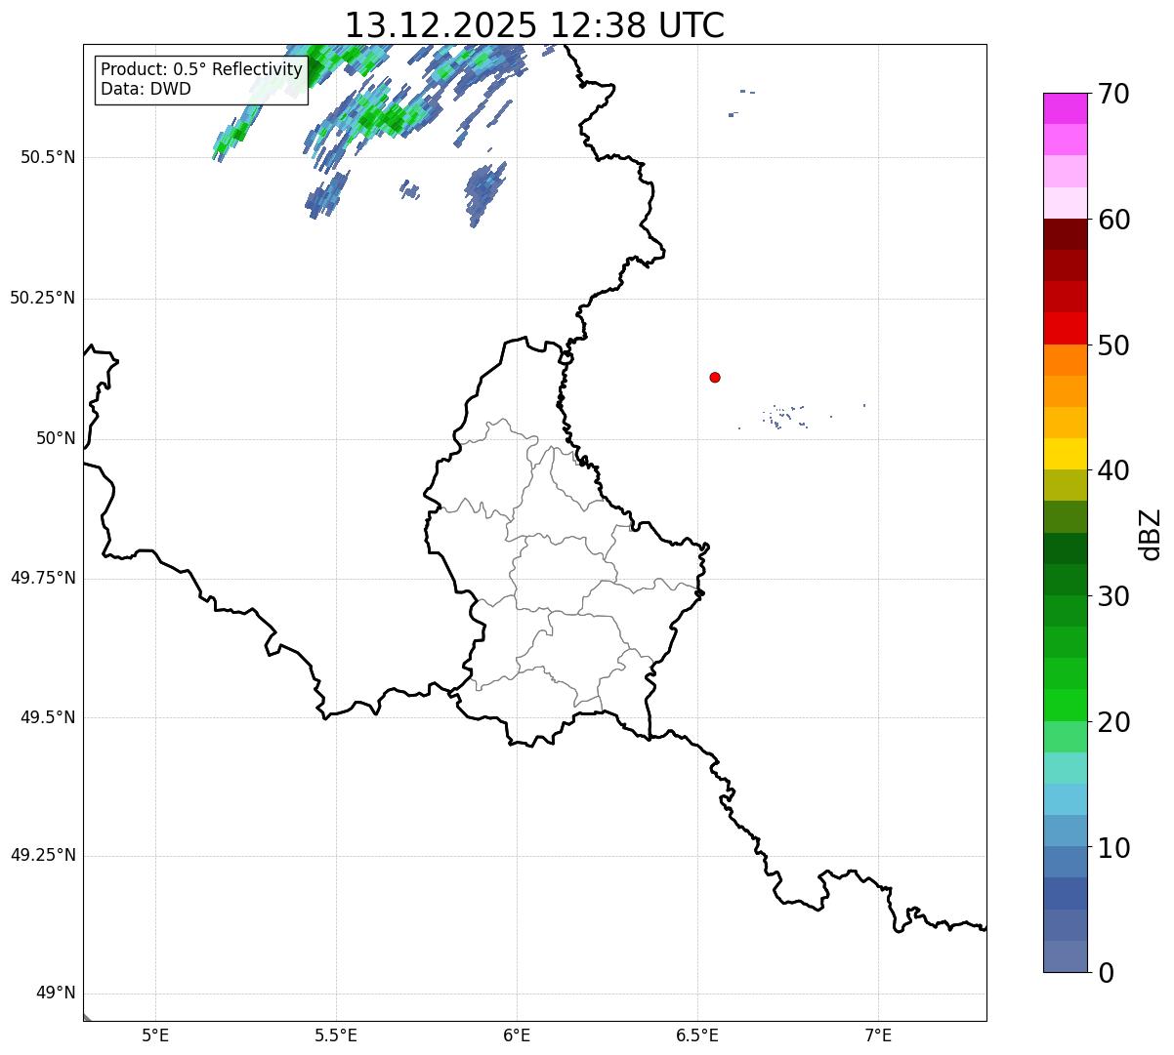Click the colorbar tick label 40
The width and height of the screenshot is (1174, 1055).
click(x=1113, y=470)
